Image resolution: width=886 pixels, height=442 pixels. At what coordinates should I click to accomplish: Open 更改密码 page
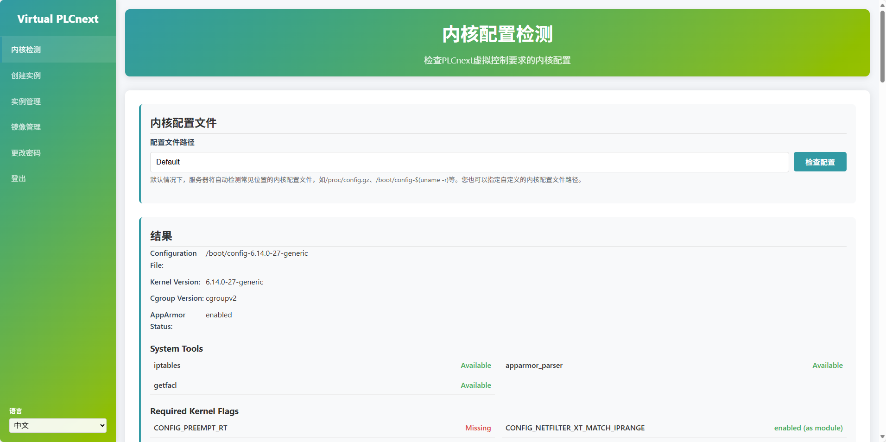58,153
